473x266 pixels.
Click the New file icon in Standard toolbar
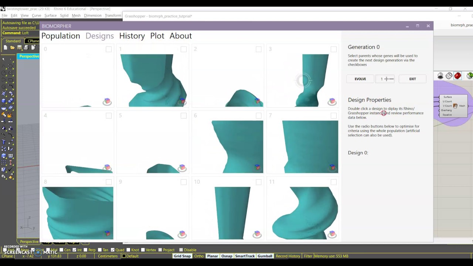point(5,48)
